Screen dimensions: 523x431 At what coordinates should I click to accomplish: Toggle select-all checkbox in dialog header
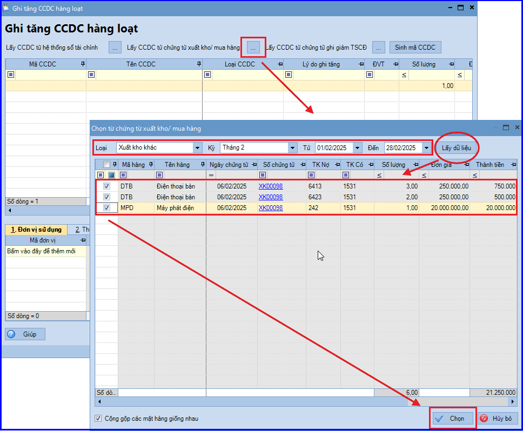[107, 164]
